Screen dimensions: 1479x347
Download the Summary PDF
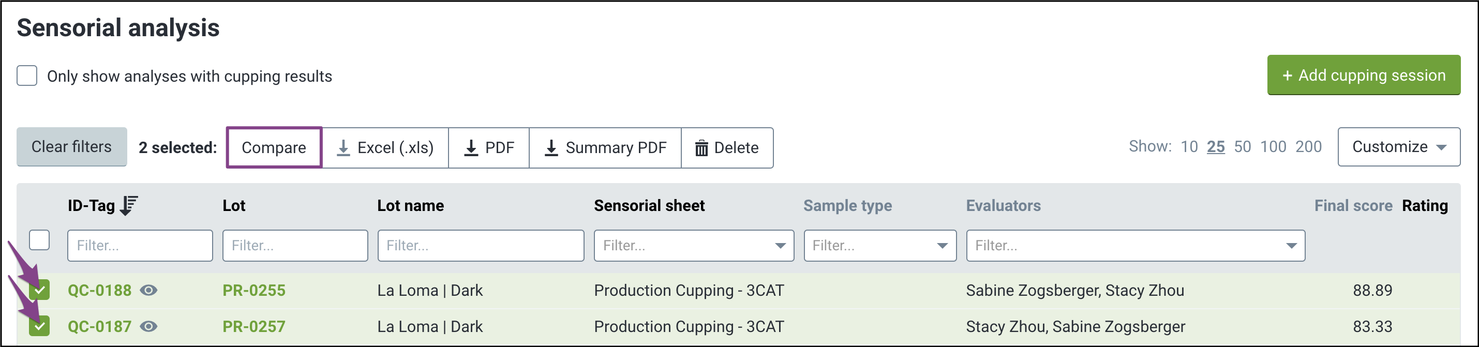pos(605,148)
